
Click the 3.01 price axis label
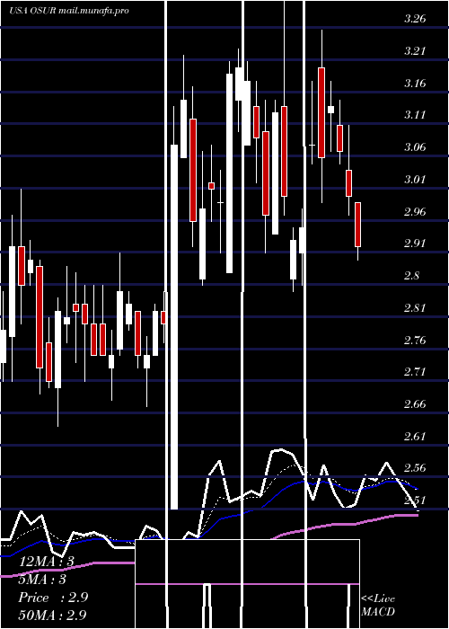pos(415,180)
